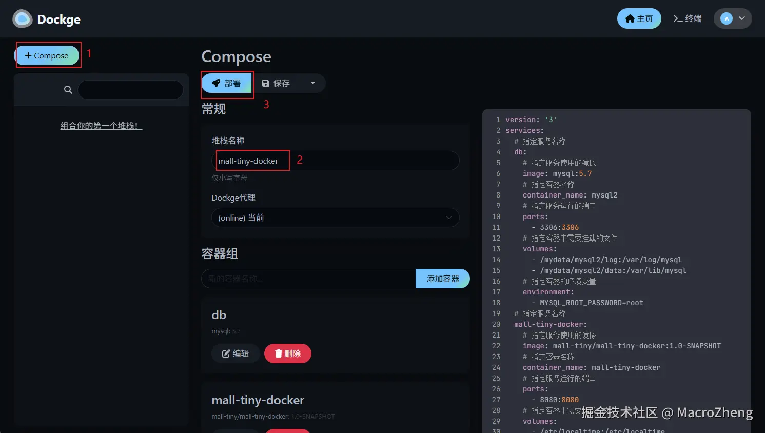This screenshot has height=433, width=765.
Task: Click YAML line 'image: mysql:5.7'
Action: point(557,173)
